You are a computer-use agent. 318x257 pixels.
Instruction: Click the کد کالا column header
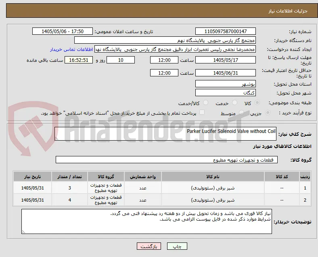[282, 177]
